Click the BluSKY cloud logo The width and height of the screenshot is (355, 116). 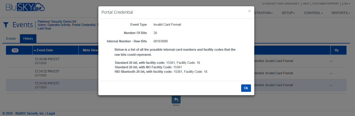[25, 7]
